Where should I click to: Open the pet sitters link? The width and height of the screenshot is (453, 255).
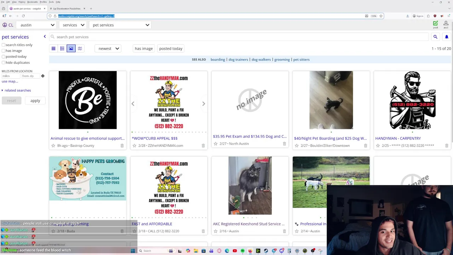(x=302, y=59)
